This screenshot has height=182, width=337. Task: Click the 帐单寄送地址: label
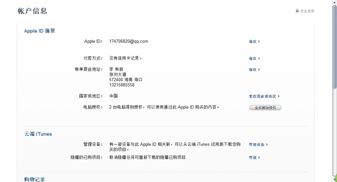tap(89, 69)
